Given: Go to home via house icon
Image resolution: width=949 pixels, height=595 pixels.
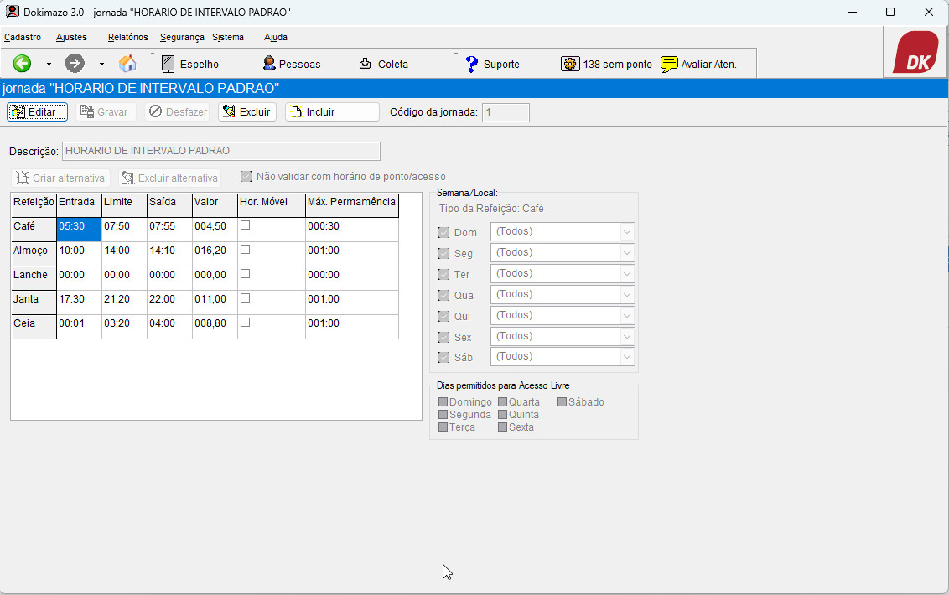Looking at the screenshot, I should point(127,64).
